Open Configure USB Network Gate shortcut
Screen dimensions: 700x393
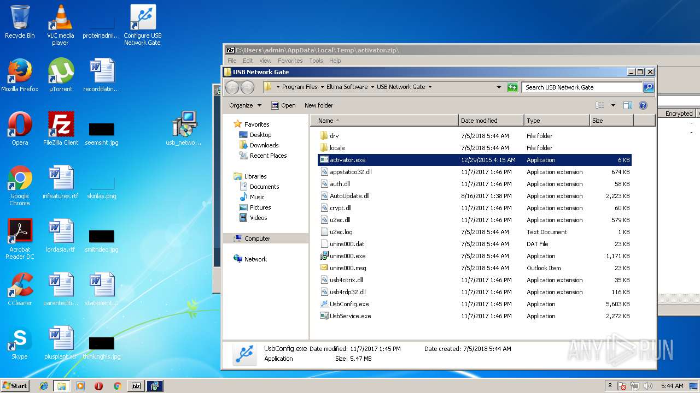(x=143, y=25)
